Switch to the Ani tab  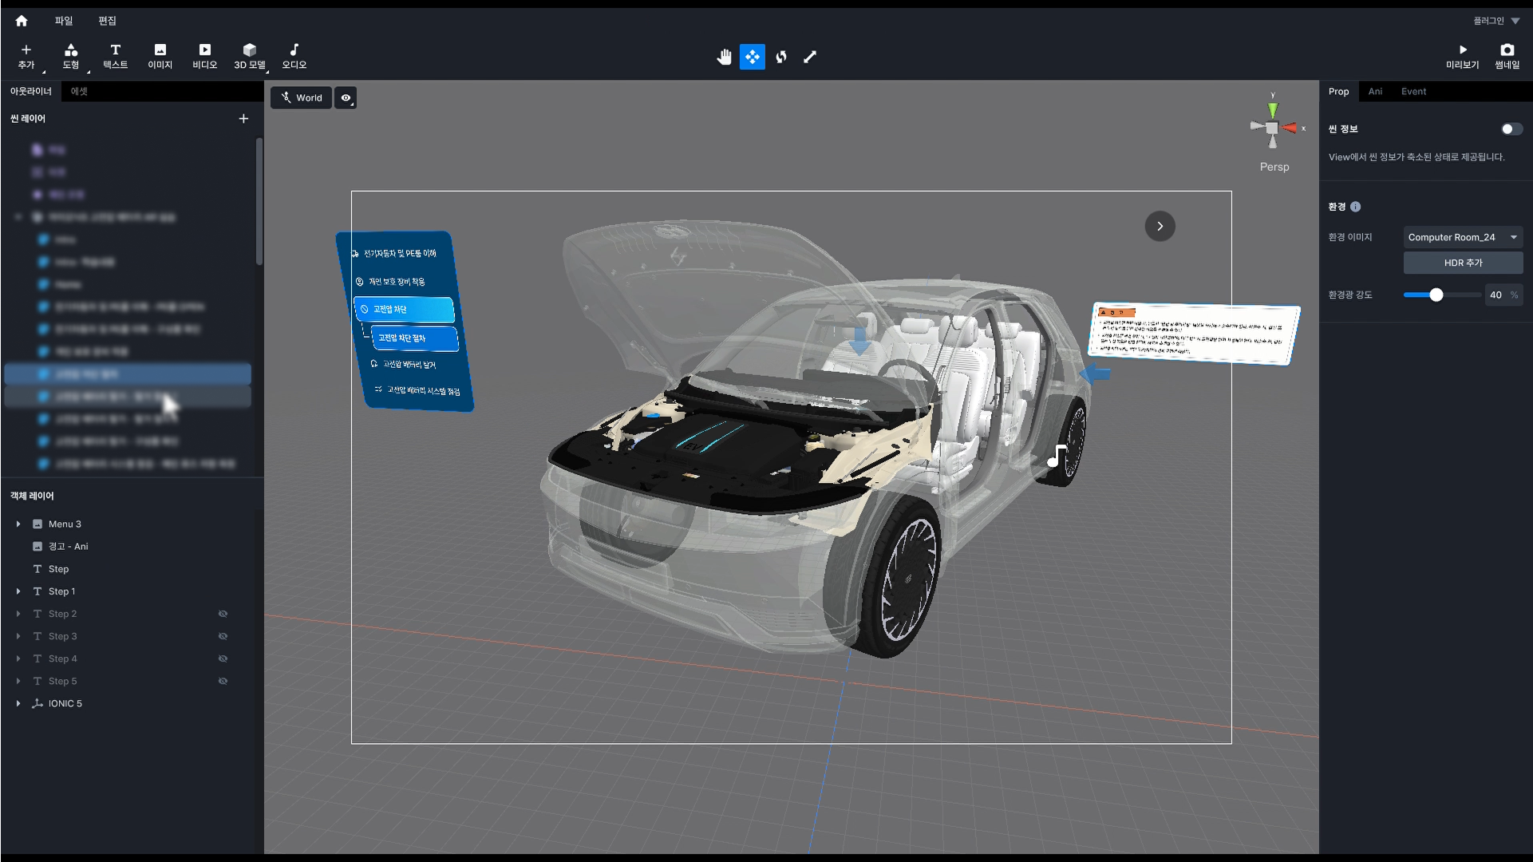1375,92
